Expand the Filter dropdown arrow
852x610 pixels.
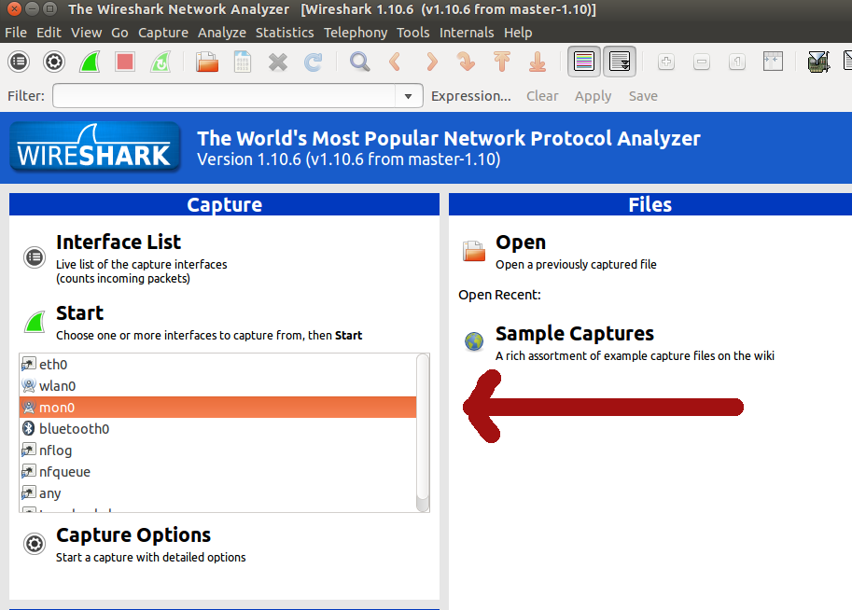[408, 96]
